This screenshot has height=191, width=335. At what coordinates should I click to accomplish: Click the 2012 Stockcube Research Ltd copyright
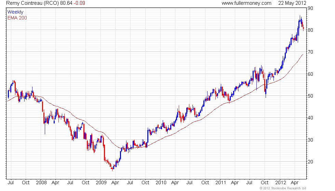point(283,188)
